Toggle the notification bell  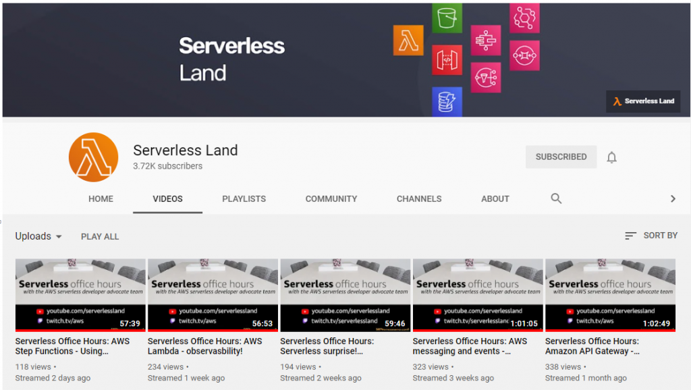pyautogui.click(x=611, y=157)
